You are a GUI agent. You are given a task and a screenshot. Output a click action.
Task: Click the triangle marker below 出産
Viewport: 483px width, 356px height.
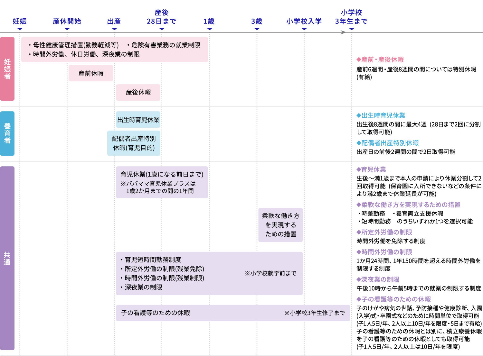pyautogui.click(x=114, y=29)
